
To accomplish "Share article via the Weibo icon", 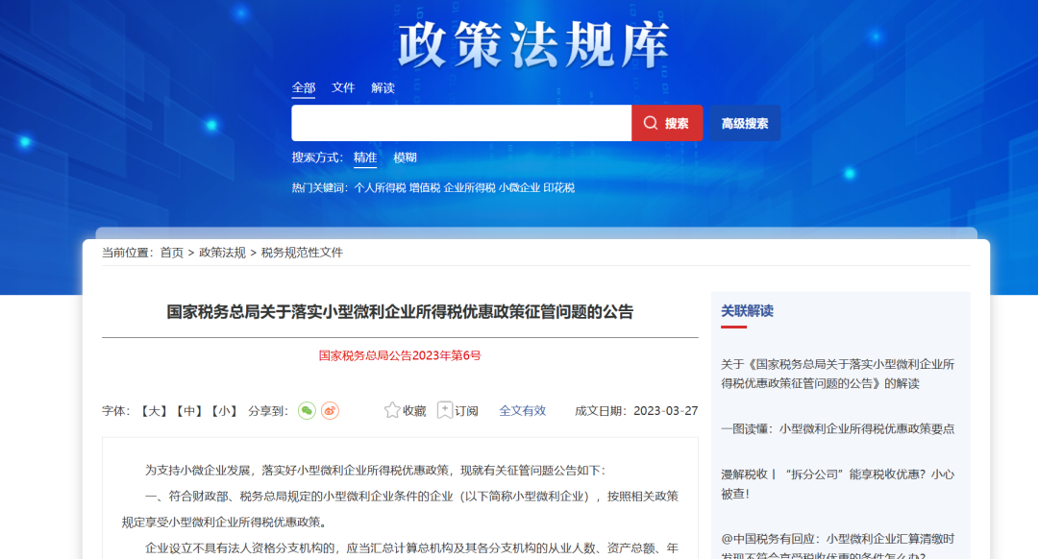I will tap(330, 410).
